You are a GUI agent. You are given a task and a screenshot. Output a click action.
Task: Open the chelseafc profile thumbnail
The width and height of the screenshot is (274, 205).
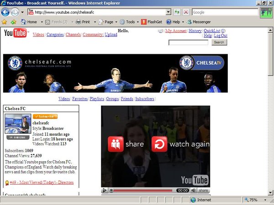point(18,124)
